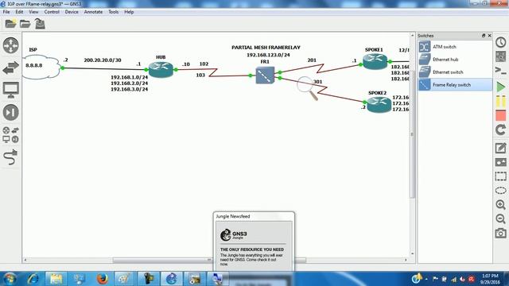Select the Draw an ellipse tool

click(x=500, y=191)
